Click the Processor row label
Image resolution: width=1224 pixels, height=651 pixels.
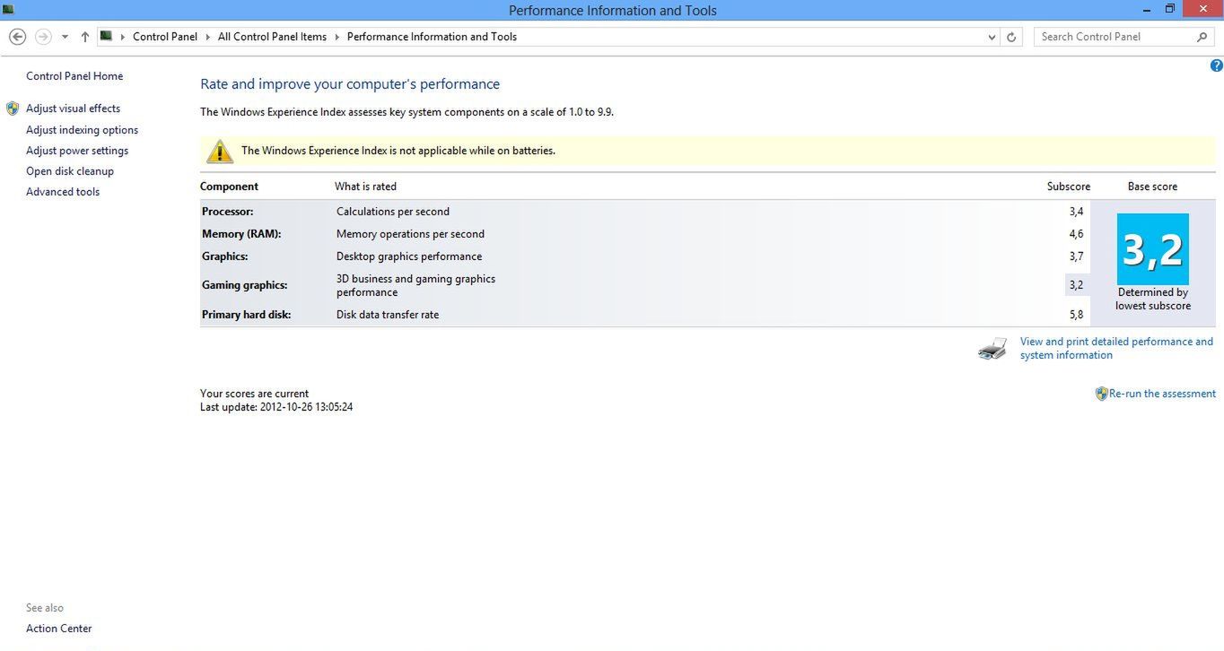point(228,212)
